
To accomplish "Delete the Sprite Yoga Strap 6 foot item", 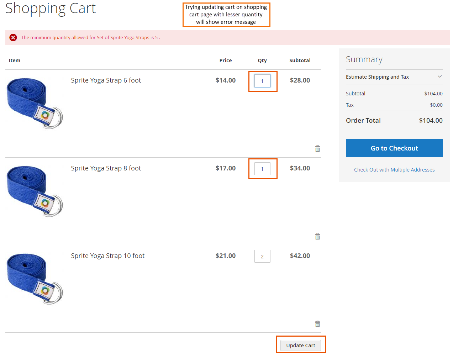I will [x=317, y=149].
